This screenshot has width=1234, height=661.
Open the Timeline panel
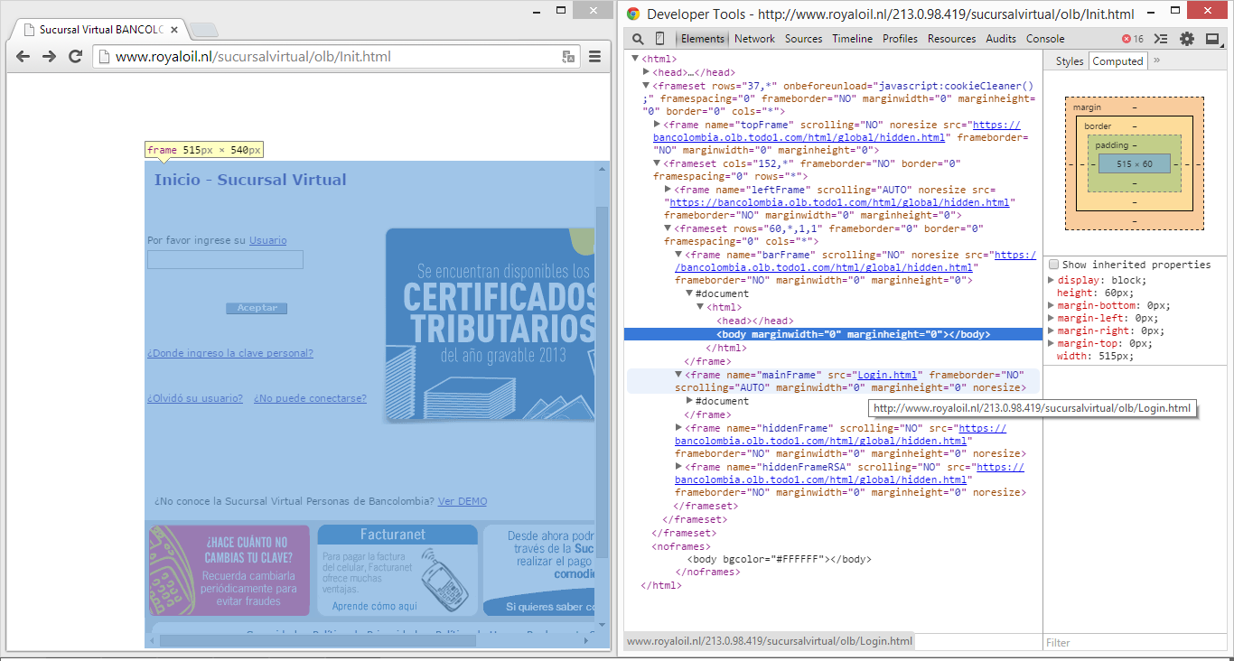click(852, 39)
